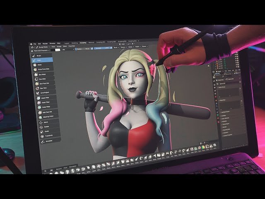
Task: Open the Texture settings popover
Action: [124, 47]
